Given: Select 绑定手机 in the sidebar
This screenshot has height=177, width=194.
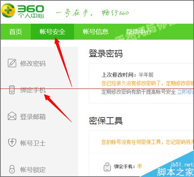Looking at the screenshot, I should pyautogui.click(x=33, y=90).
